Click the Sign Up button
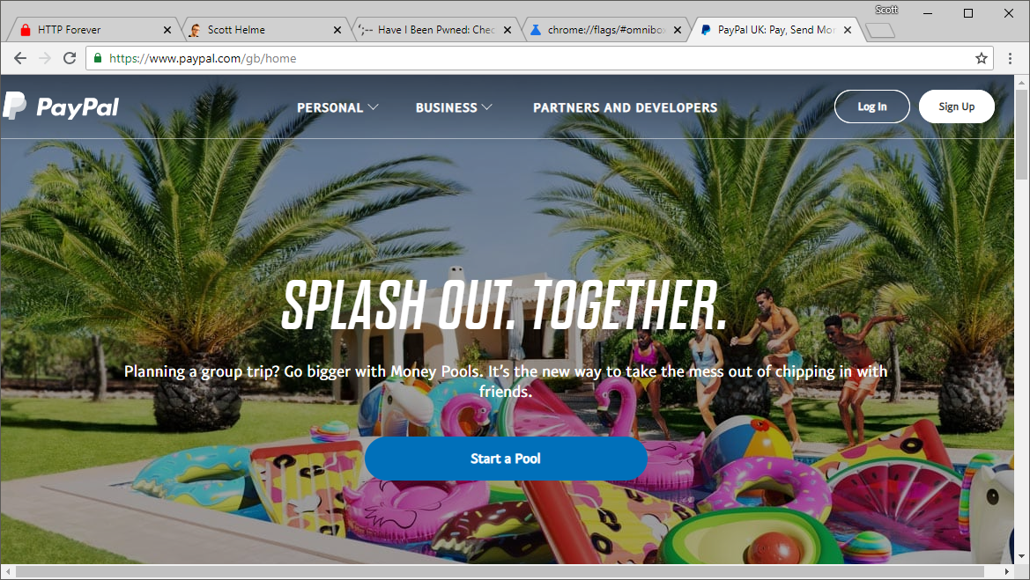 tap(957, 106)
